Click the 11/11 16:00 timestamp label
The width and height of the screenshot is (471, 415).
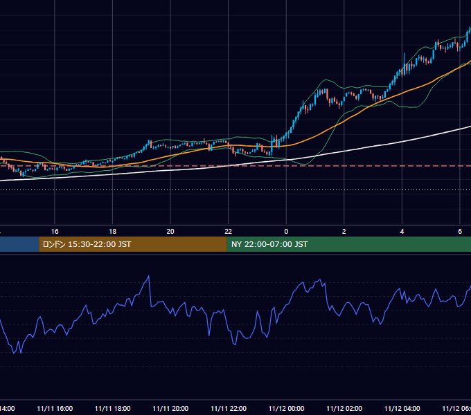[55, 408]
